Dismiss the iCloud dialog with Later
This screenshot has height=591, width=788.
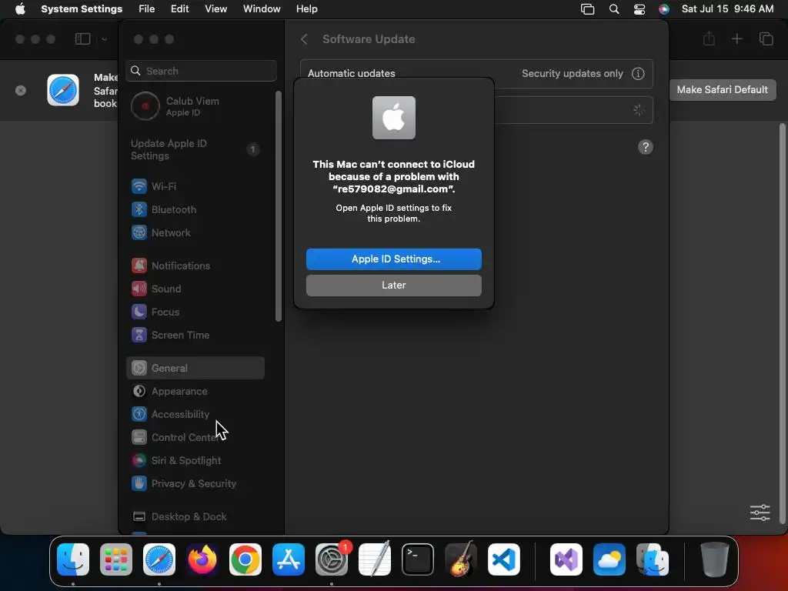pyautogui.click(x=393, y=285)
